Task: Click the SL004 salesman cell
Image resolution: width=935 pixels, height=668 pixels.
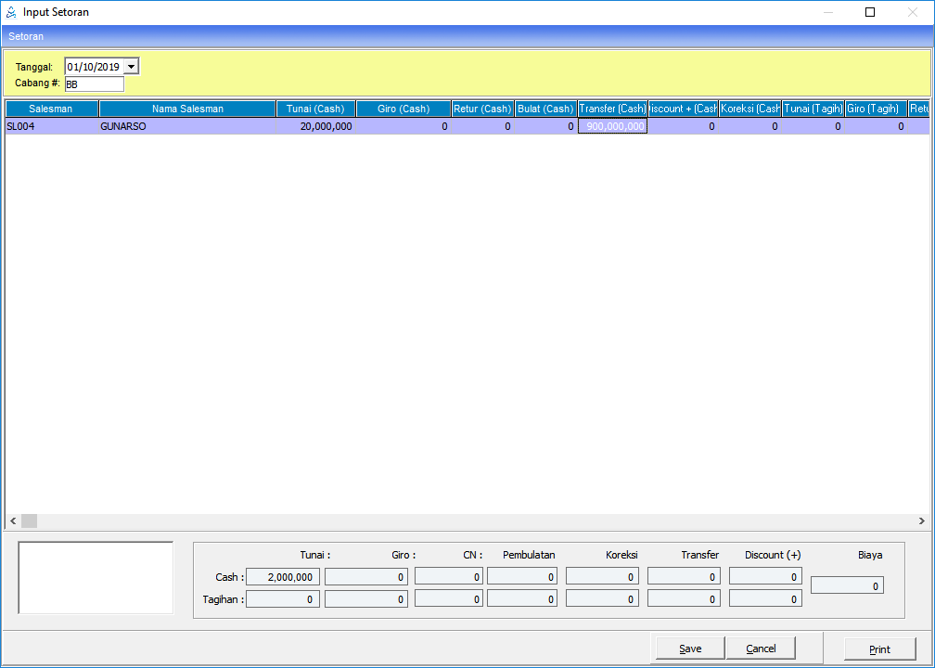Action: tap(51, 126)
